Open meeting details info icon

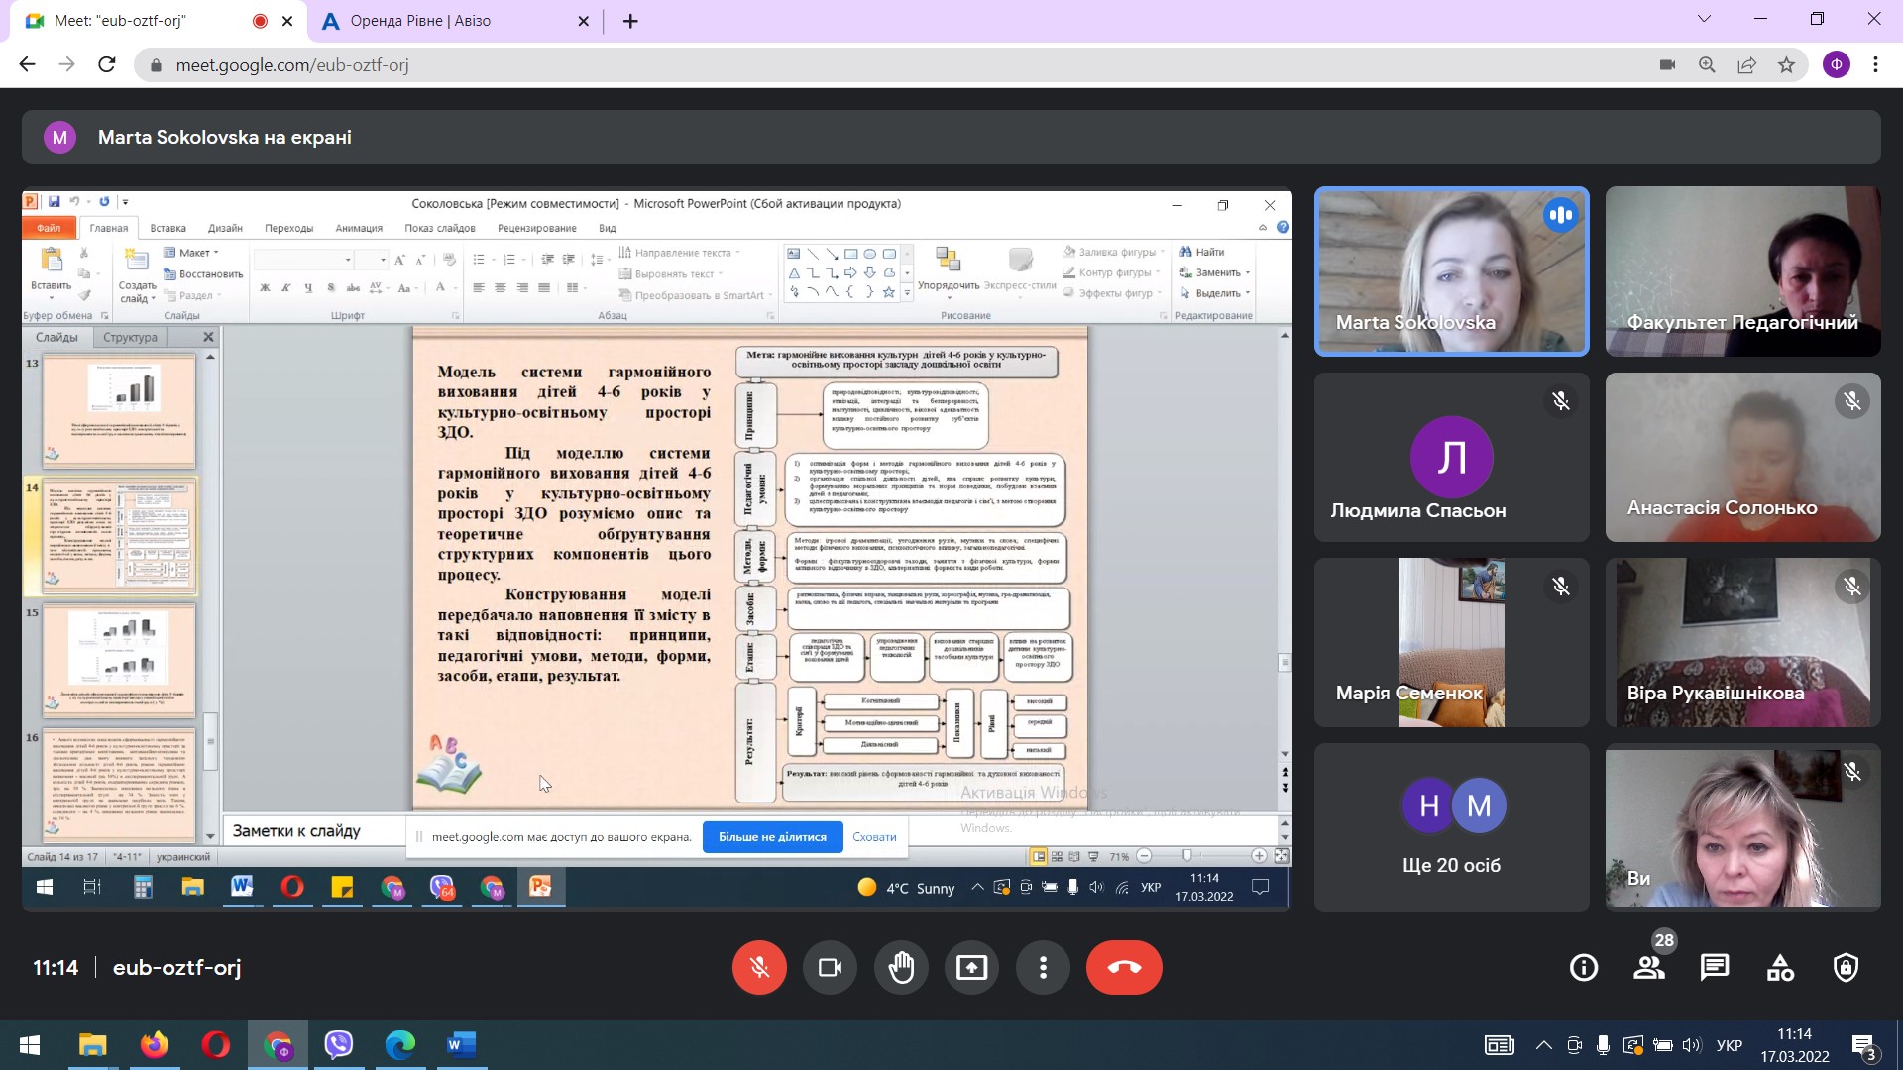(x=1584, y=968)
